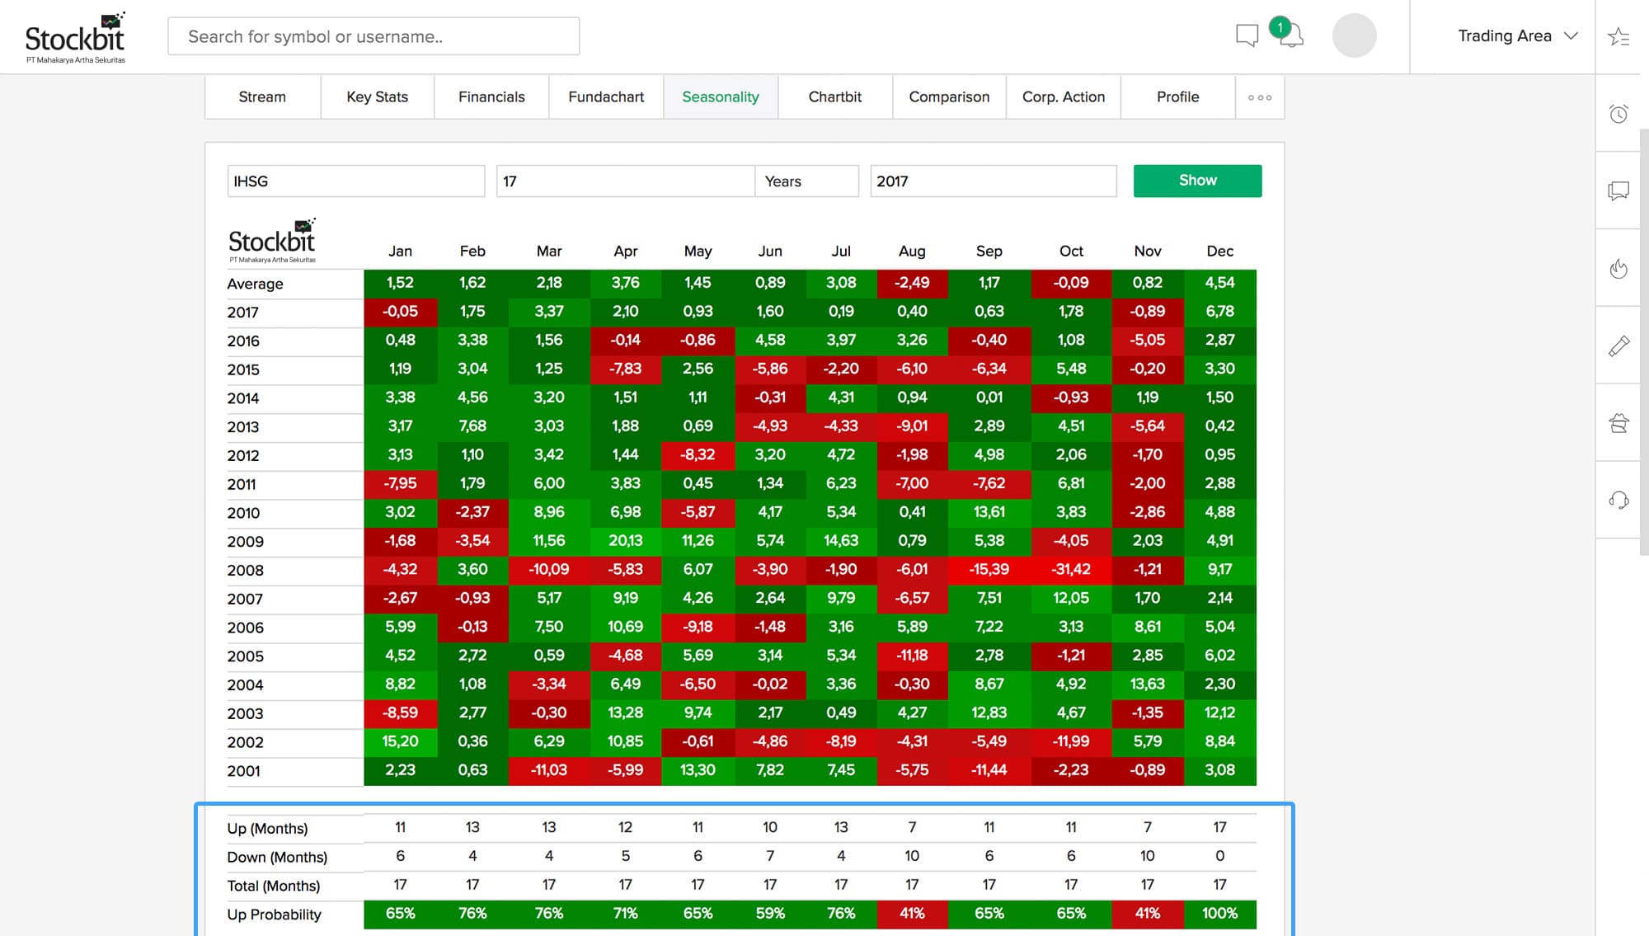Viewport: 1649px width, 936px height.
Task: Open the alarm clock alerts icon
Action: coord(1618,114)
